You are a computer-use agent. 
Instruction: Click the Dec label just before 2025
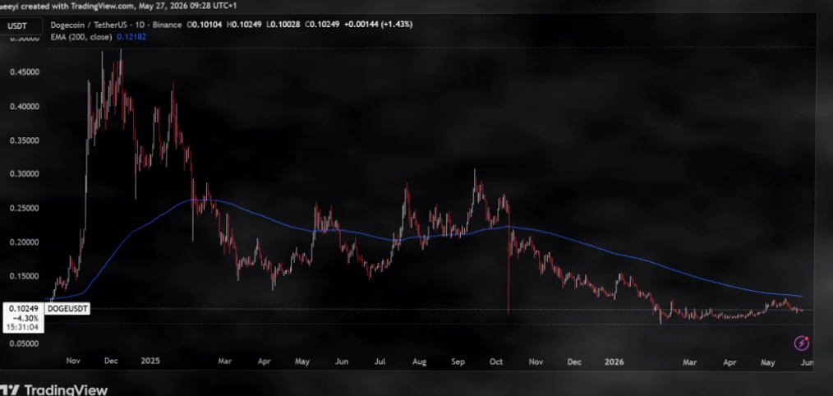click(x=111, y=361)
